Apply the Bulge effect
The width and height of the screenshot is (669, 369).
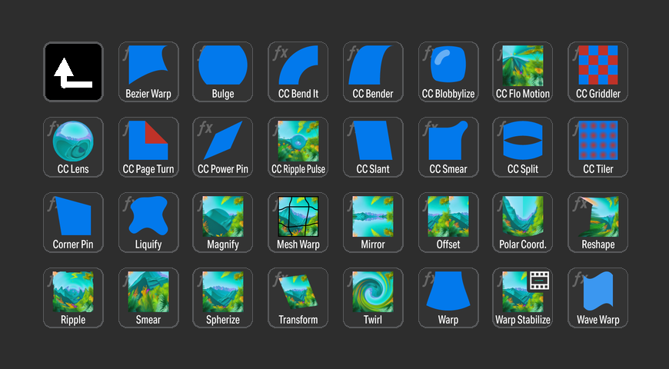(223, 71)
